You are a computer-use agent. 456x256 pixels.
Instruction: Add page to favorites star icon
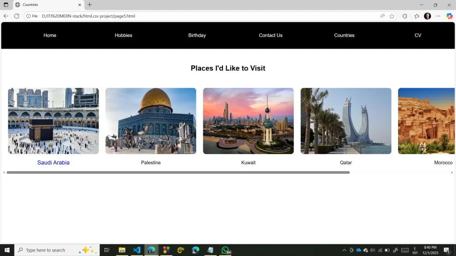point(392,16)
